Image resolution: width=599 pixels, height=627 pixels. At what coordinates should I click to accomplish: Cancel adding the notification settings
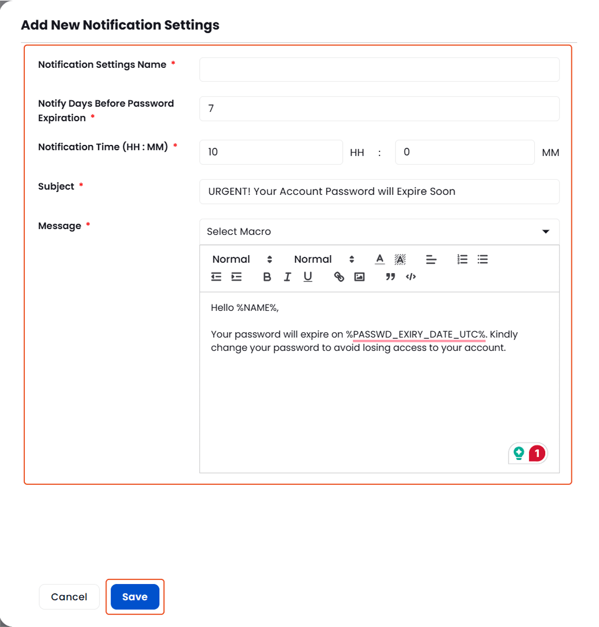(x=69, y=596)
